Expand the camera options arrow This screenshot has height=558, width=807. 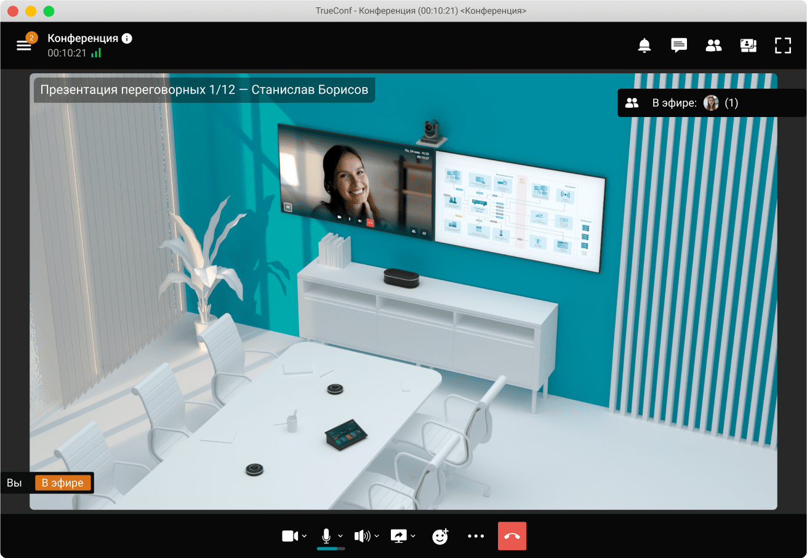305,536
